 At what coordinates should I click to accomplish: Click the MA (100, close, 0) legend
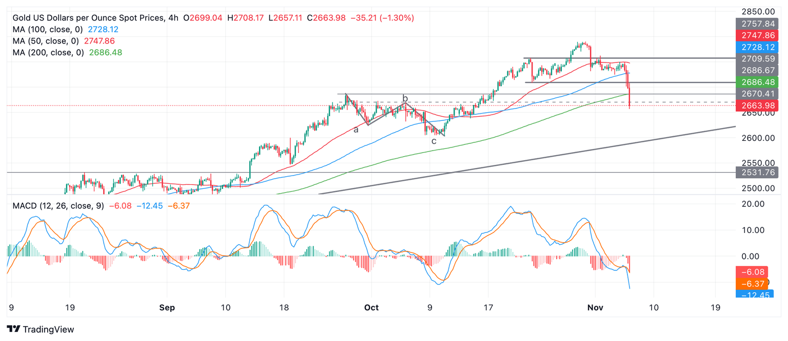coord(46,29)
